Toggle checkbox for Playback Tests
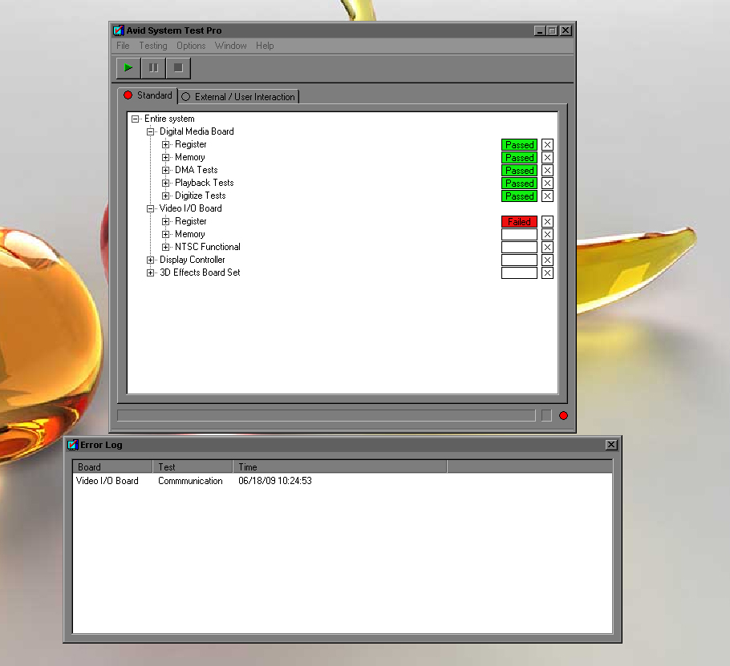The height and width of the screenshot is (666, 730). (547, 184)
